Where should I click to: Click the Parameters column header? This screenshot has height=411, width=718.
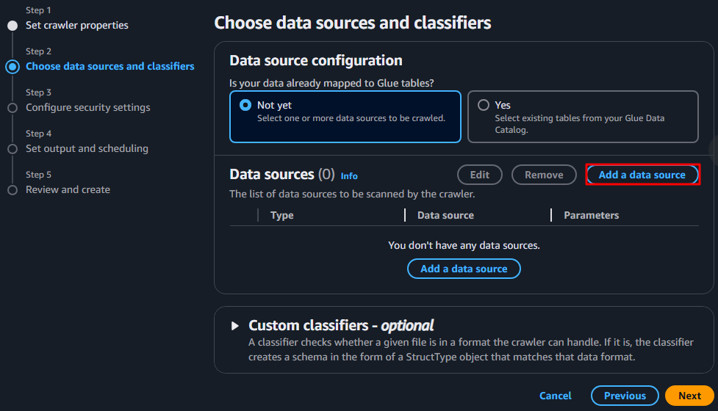tap(591, 215)
